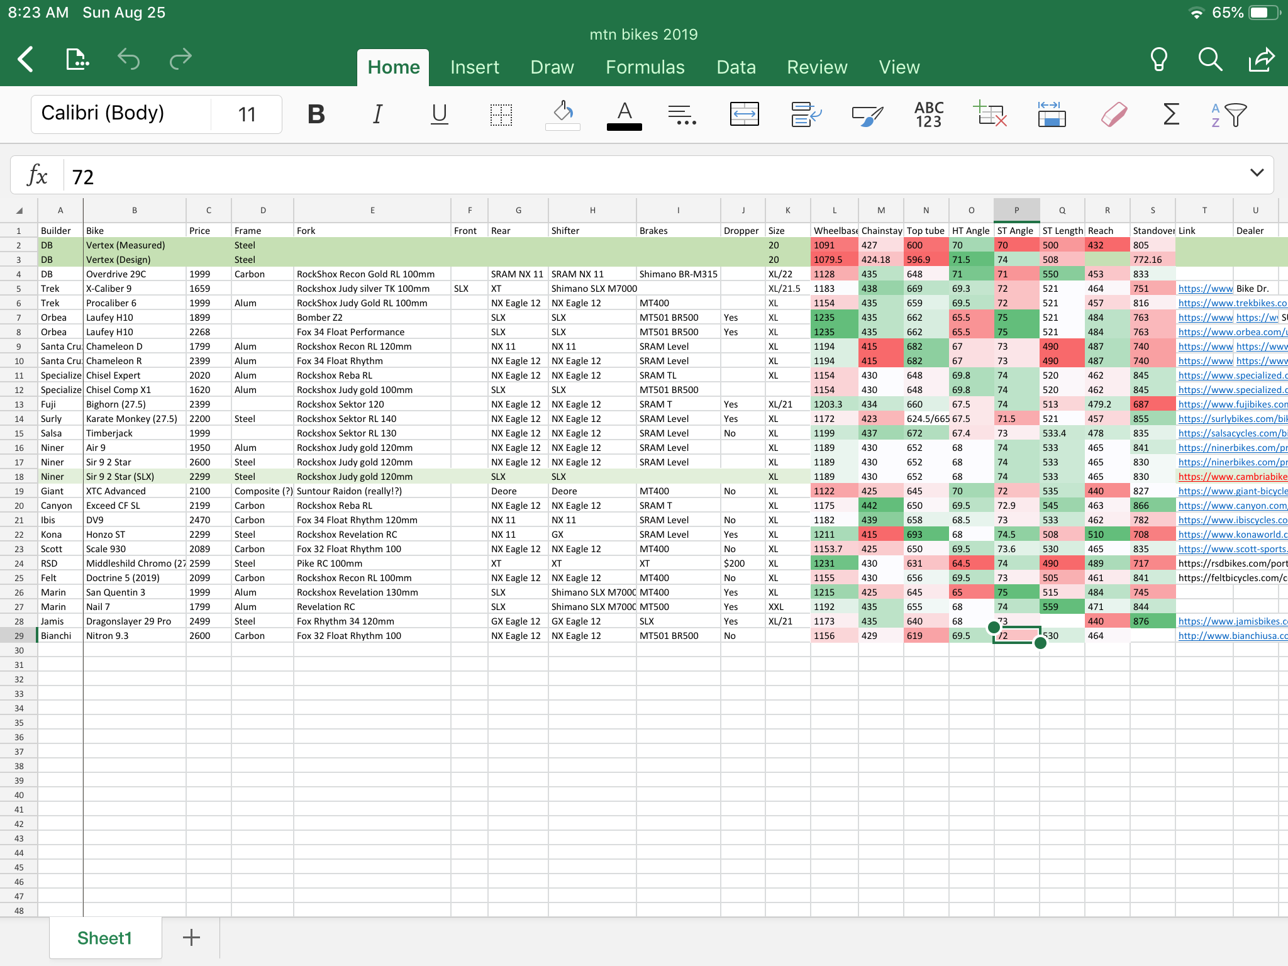1288x966 pixels.
Task: Open insert and delete cells icon
Action: [x=990, y=114]
